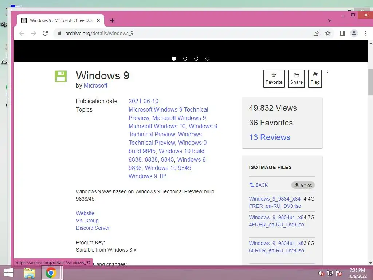Click scrollbar up arrow

370,43
